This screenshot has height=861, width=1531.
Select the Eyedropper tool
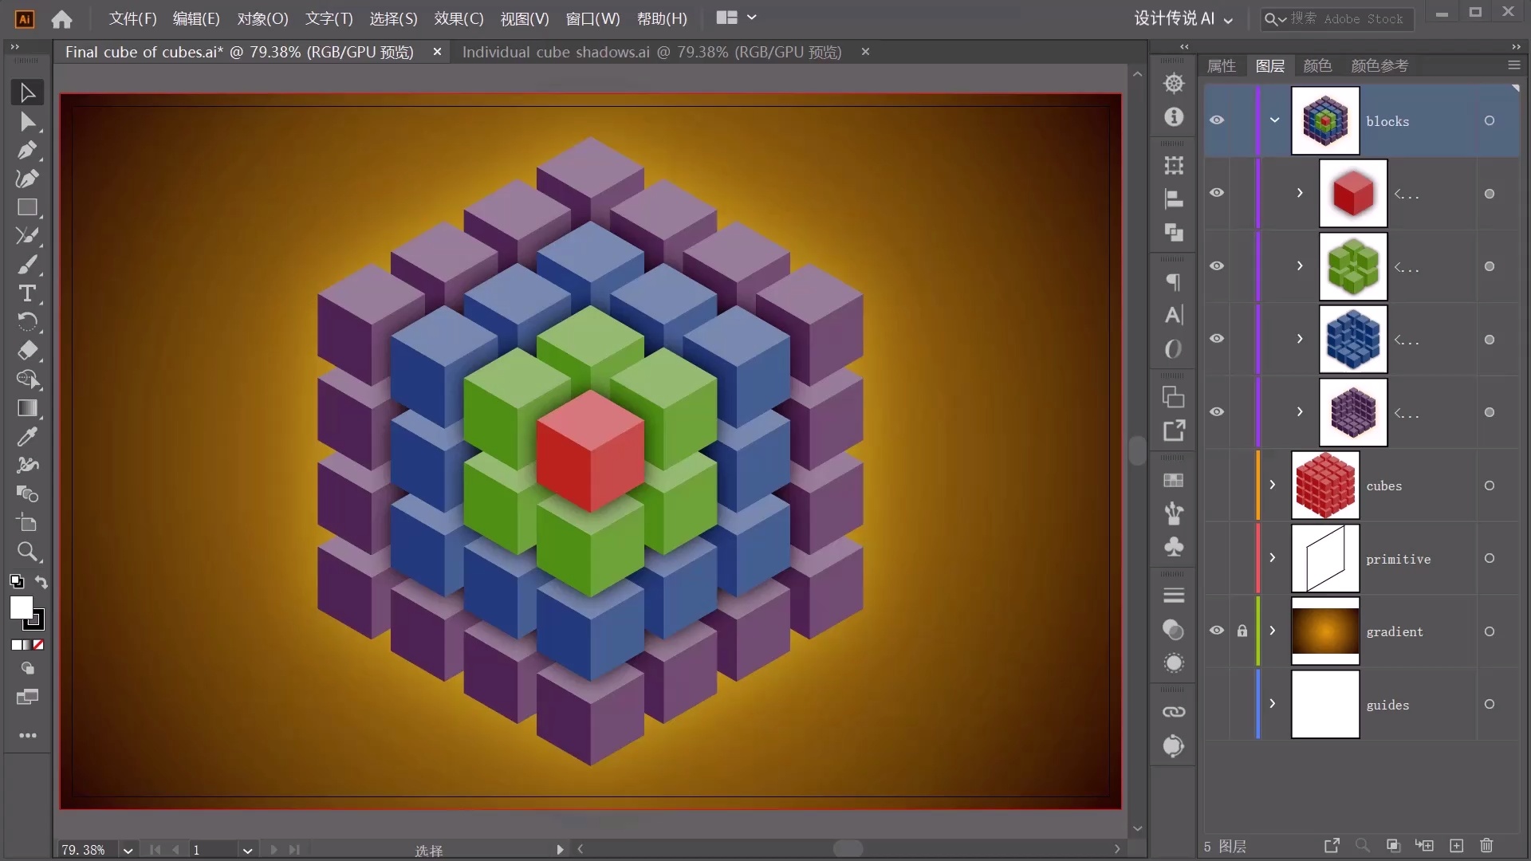(27, 437)
